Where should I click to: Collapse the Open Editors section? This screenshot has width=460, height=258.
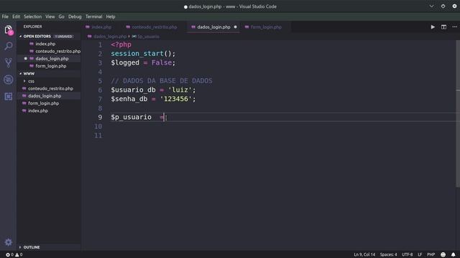[x=21, y=37]
